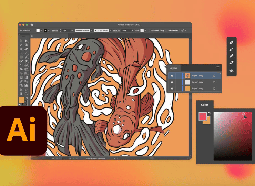Pick the marker icon in floating toolbar
Image resolution: width=255 pixels, height=186 pixels.
232,56
